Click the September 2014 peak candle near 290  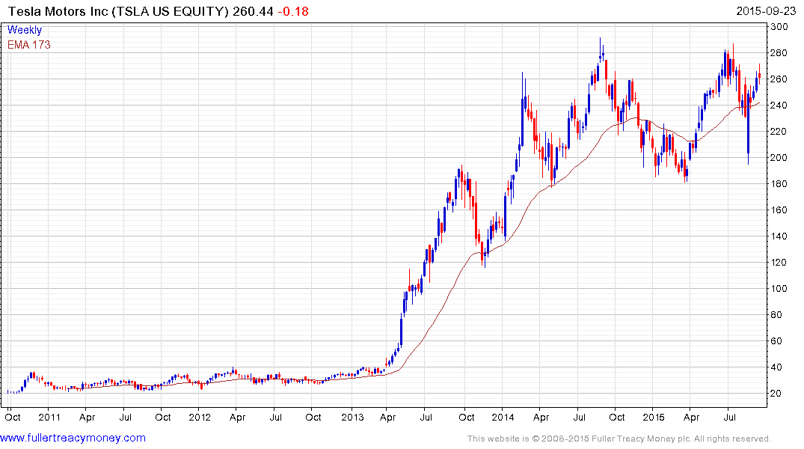601,50
